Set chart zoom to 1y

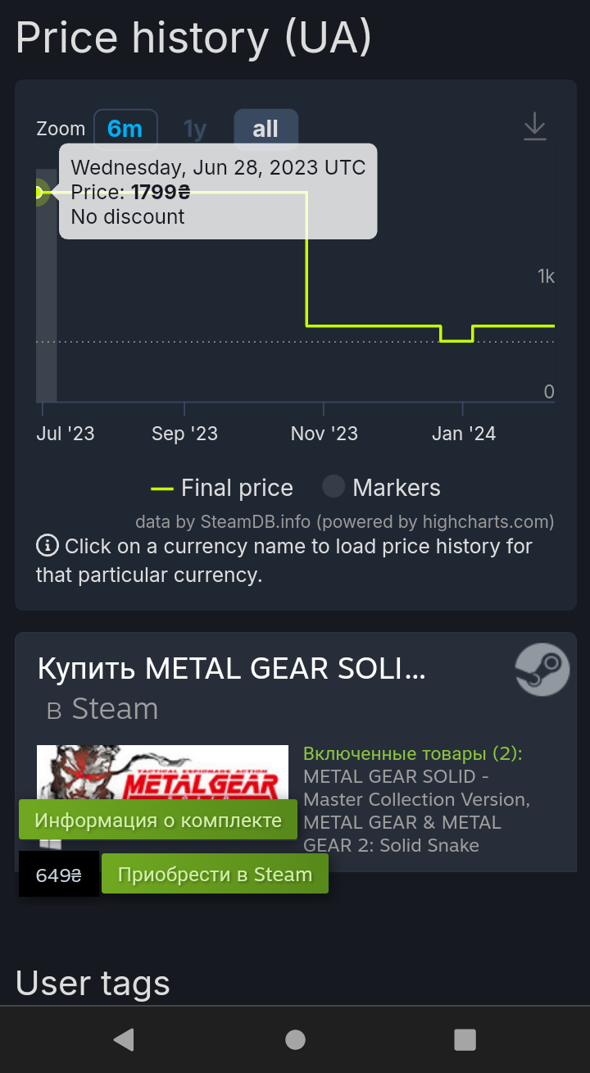(195, 129)
